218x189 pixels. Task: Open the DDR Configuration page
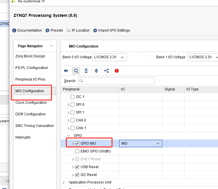point(31,114)
